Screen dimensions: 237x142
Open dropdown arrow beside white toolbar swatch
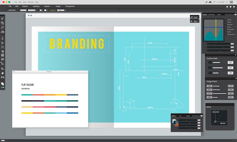pyautogui.click(x=47, y=10)
